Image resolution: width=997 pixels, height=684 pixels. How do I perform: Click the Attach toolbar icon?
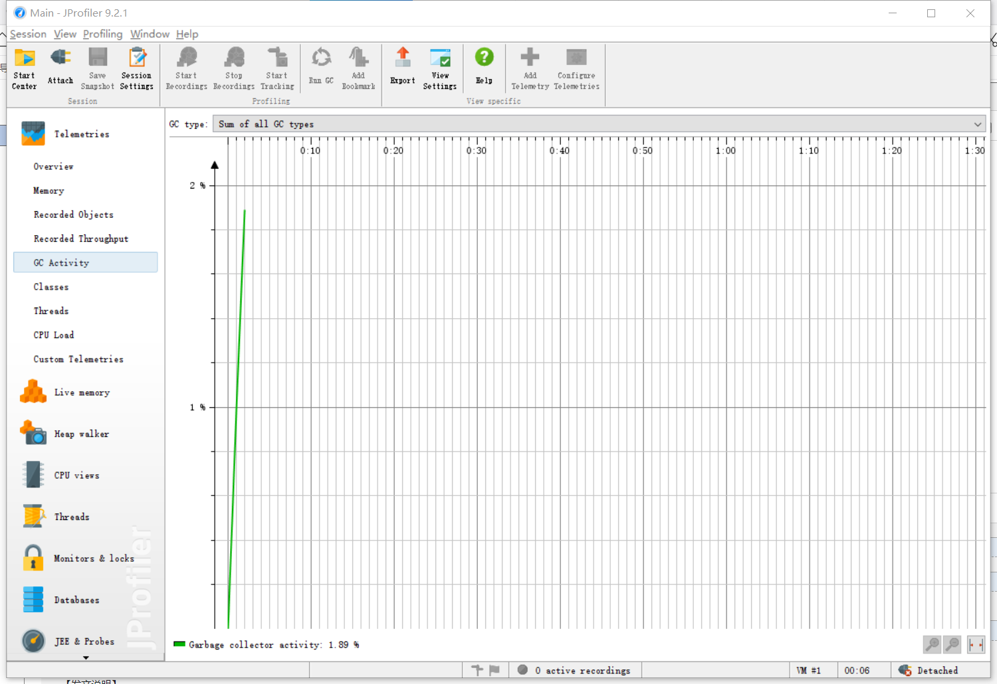pyautogui.click(x=60, y=66)
